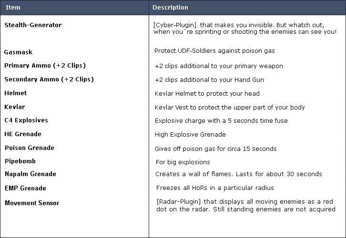
Task: Click the HE Grenade item
Action: click(23, 134)
